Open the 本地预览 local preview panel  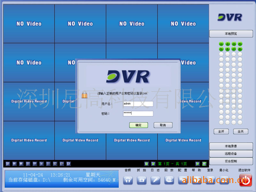(231, 34)
